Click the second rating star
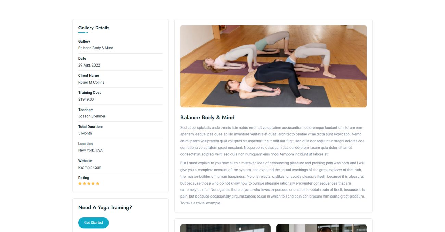This screenshot has width=445, height=232. point(85,183)
